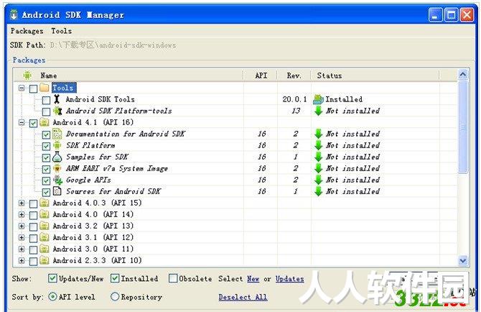This screenshot has width=481, height=312.
Task: Enable the Obsolete show checkbox
Action: (173, 278)
